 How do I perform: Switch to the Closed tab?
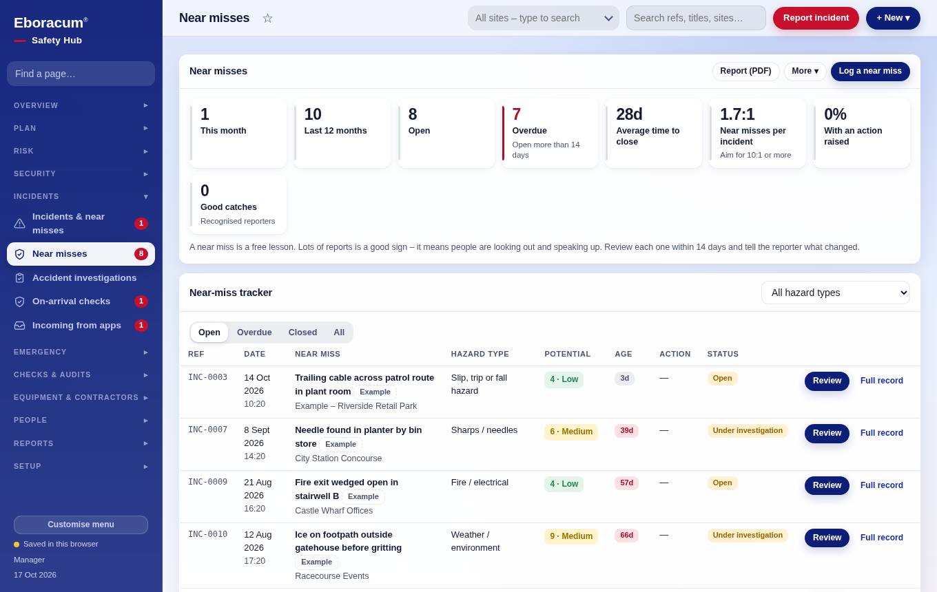click(x=302, y=332)
